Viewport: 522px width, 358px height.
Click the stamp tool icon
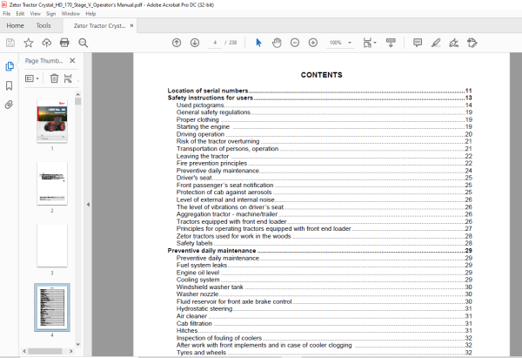click(472, 43)
